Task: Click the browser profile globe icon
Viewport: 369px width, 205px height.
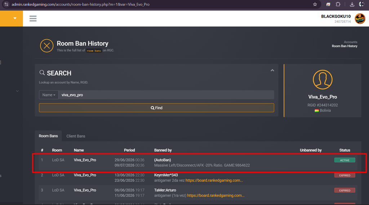Action: coord(362,4)
